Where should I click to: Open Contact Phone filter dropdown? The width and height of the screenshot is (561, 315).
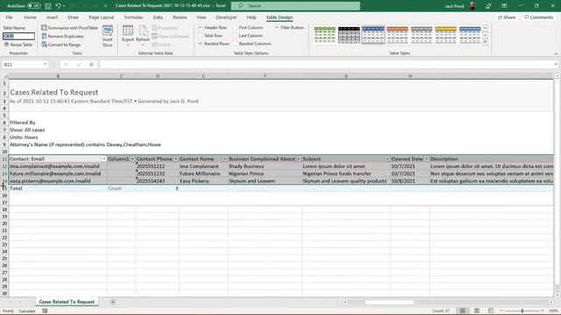pyautogui.click(x=175, y=159)
